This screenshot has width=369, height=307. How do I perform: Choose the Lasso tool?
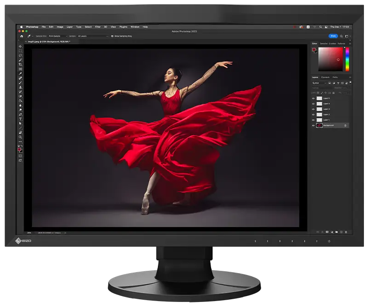click(x=20, y=55)
